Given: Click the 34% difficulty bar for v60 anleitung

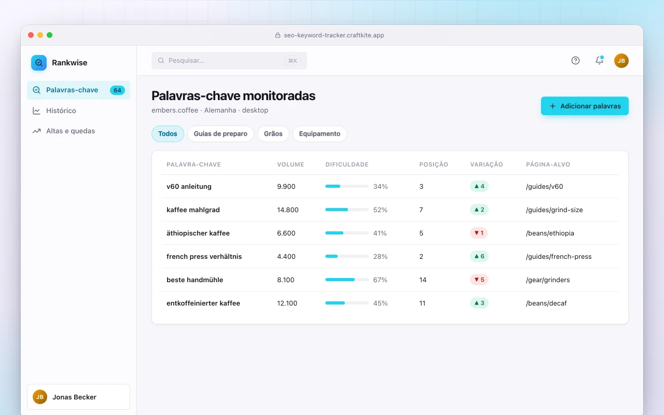Looking at the screenshot, I should pyautogui.click(x=347, y=186).
